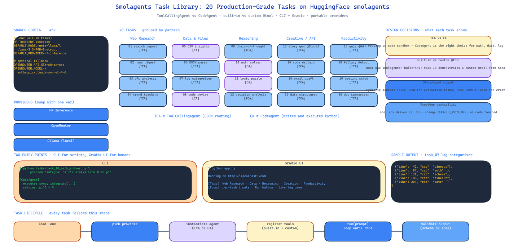The width and height of the screenshot is (505, 244).
Task: Click the CA = CodeAgent legend text
Action: 295,116
